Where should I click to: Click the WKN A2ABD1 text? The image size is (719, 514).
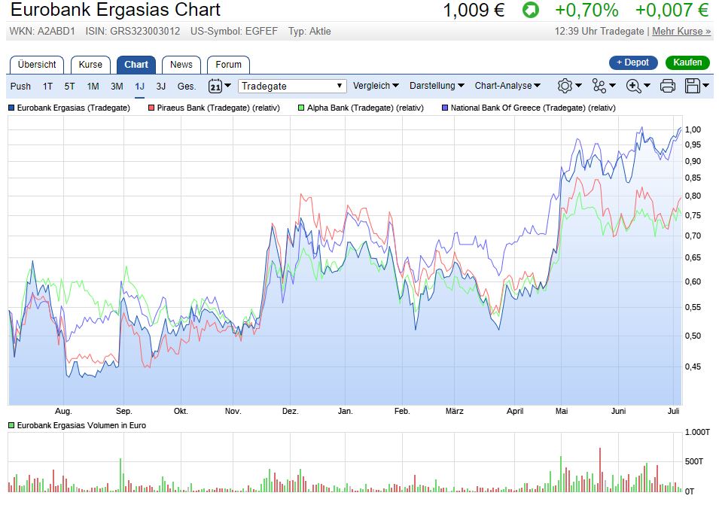point(41,31)
